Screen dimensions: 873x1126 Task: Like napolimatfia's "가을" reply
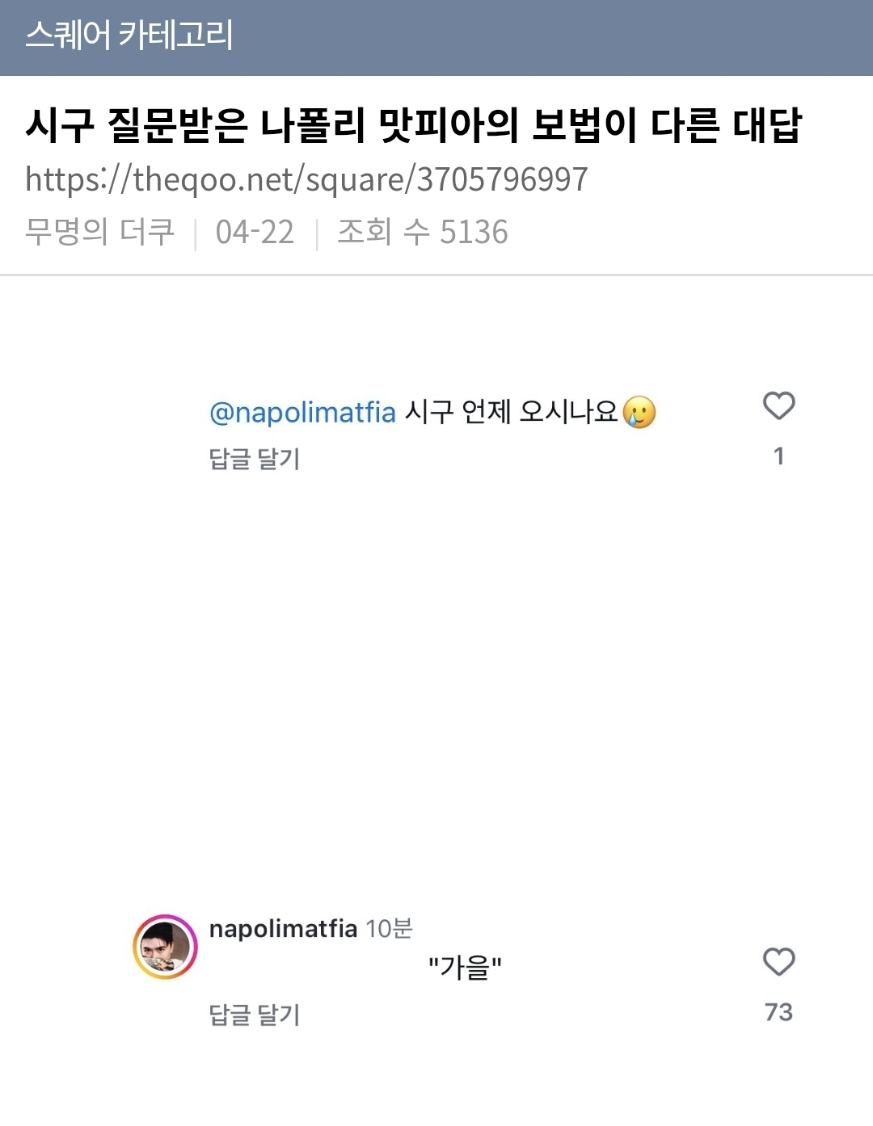click(x=778, y=962)
